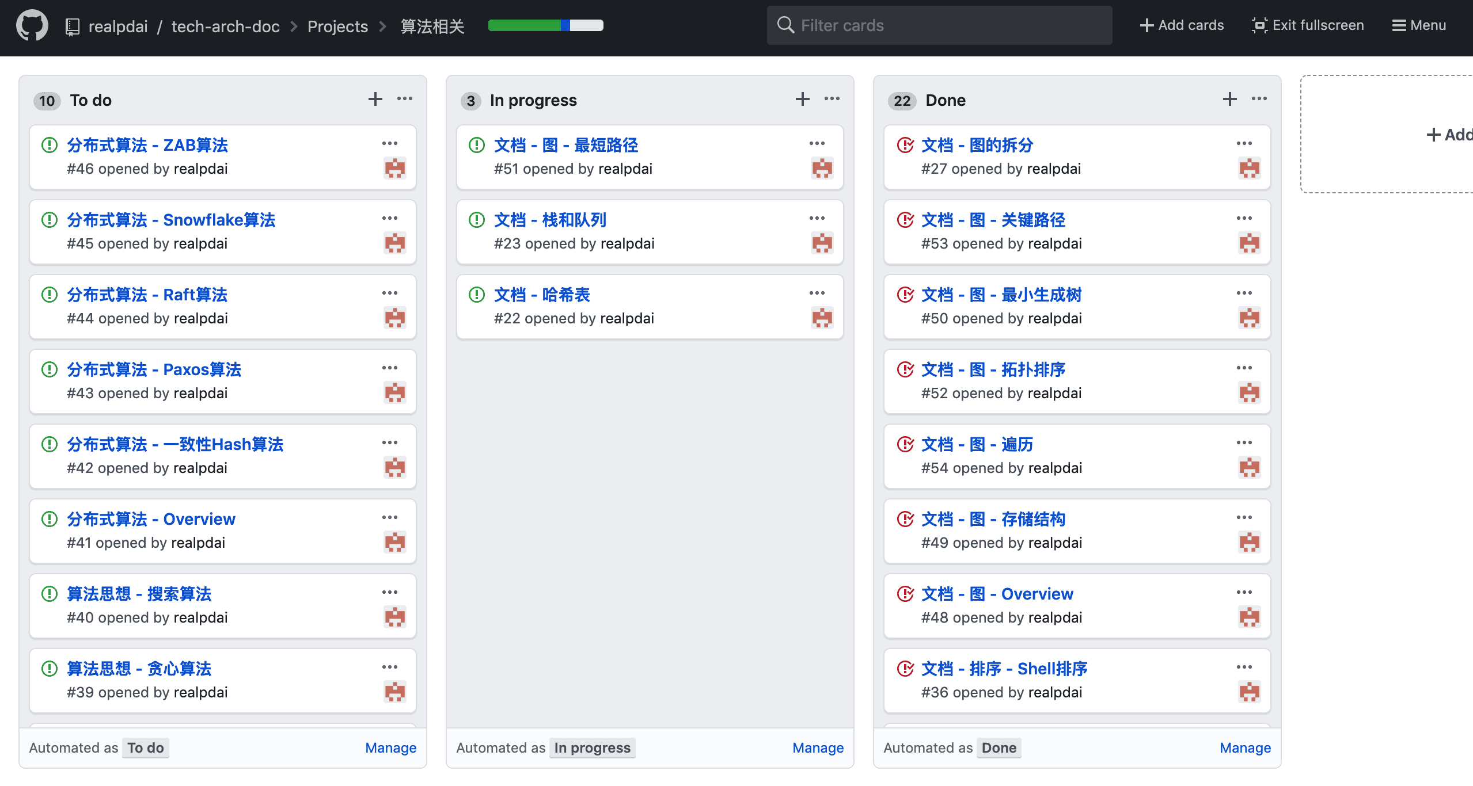This screenshot has height=786, width=1473.
Task: Open To do column options menu
Action: point(405,99)
